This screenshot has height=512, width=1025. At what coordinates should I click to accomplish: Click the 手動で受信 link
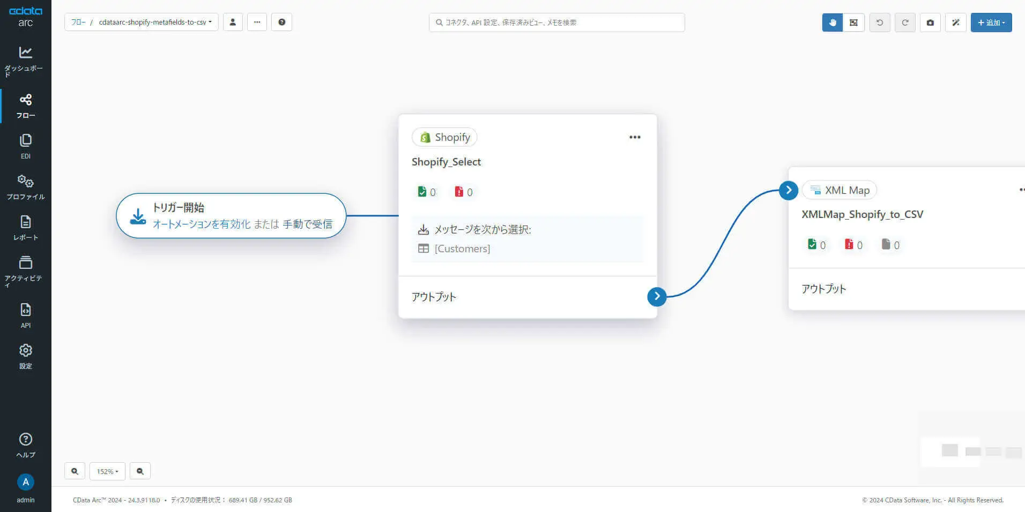coord(308,224)
